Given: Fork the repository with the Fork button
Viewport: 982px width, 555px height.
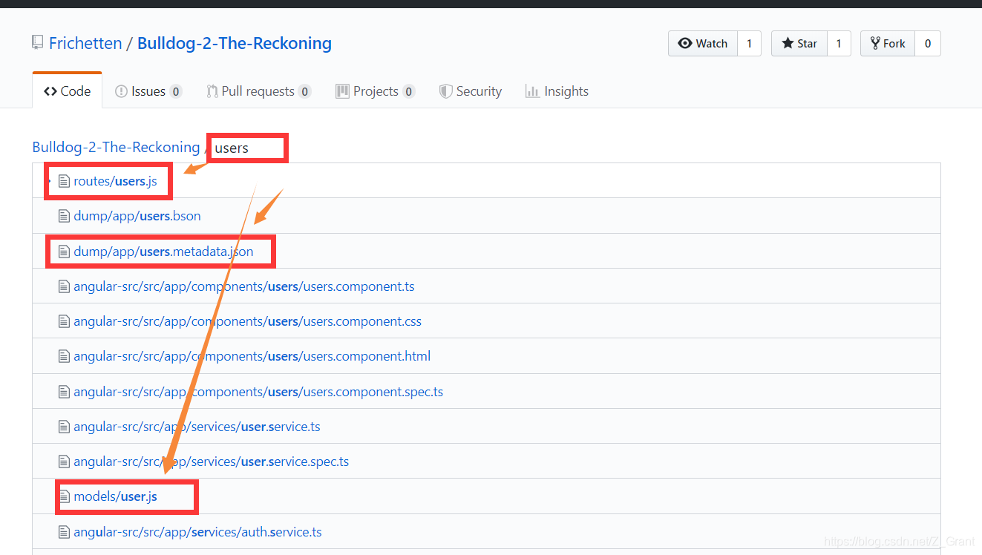Looking at the screenshot, I should click(888, 44).
